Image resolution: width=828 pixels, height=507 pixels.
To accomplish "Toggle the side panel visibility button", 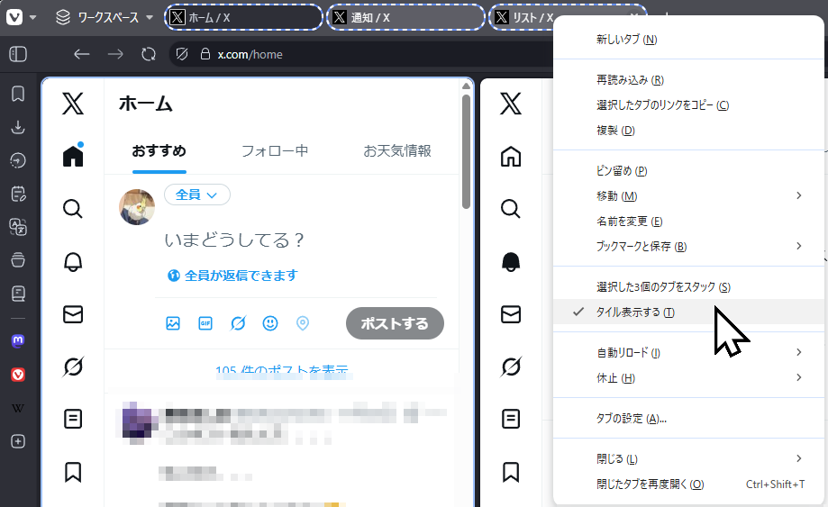I will (17, 54).
